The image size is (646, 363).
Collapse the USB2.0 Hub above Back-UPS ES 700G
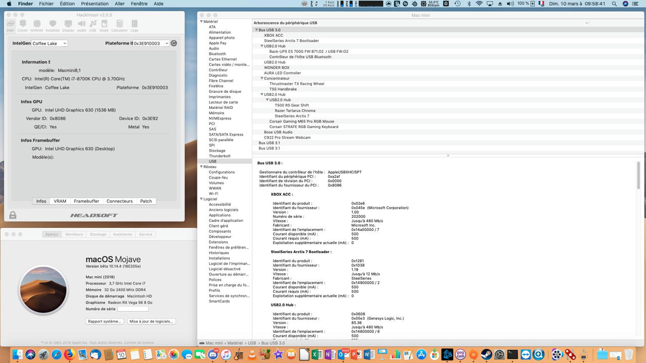[262, 46]
